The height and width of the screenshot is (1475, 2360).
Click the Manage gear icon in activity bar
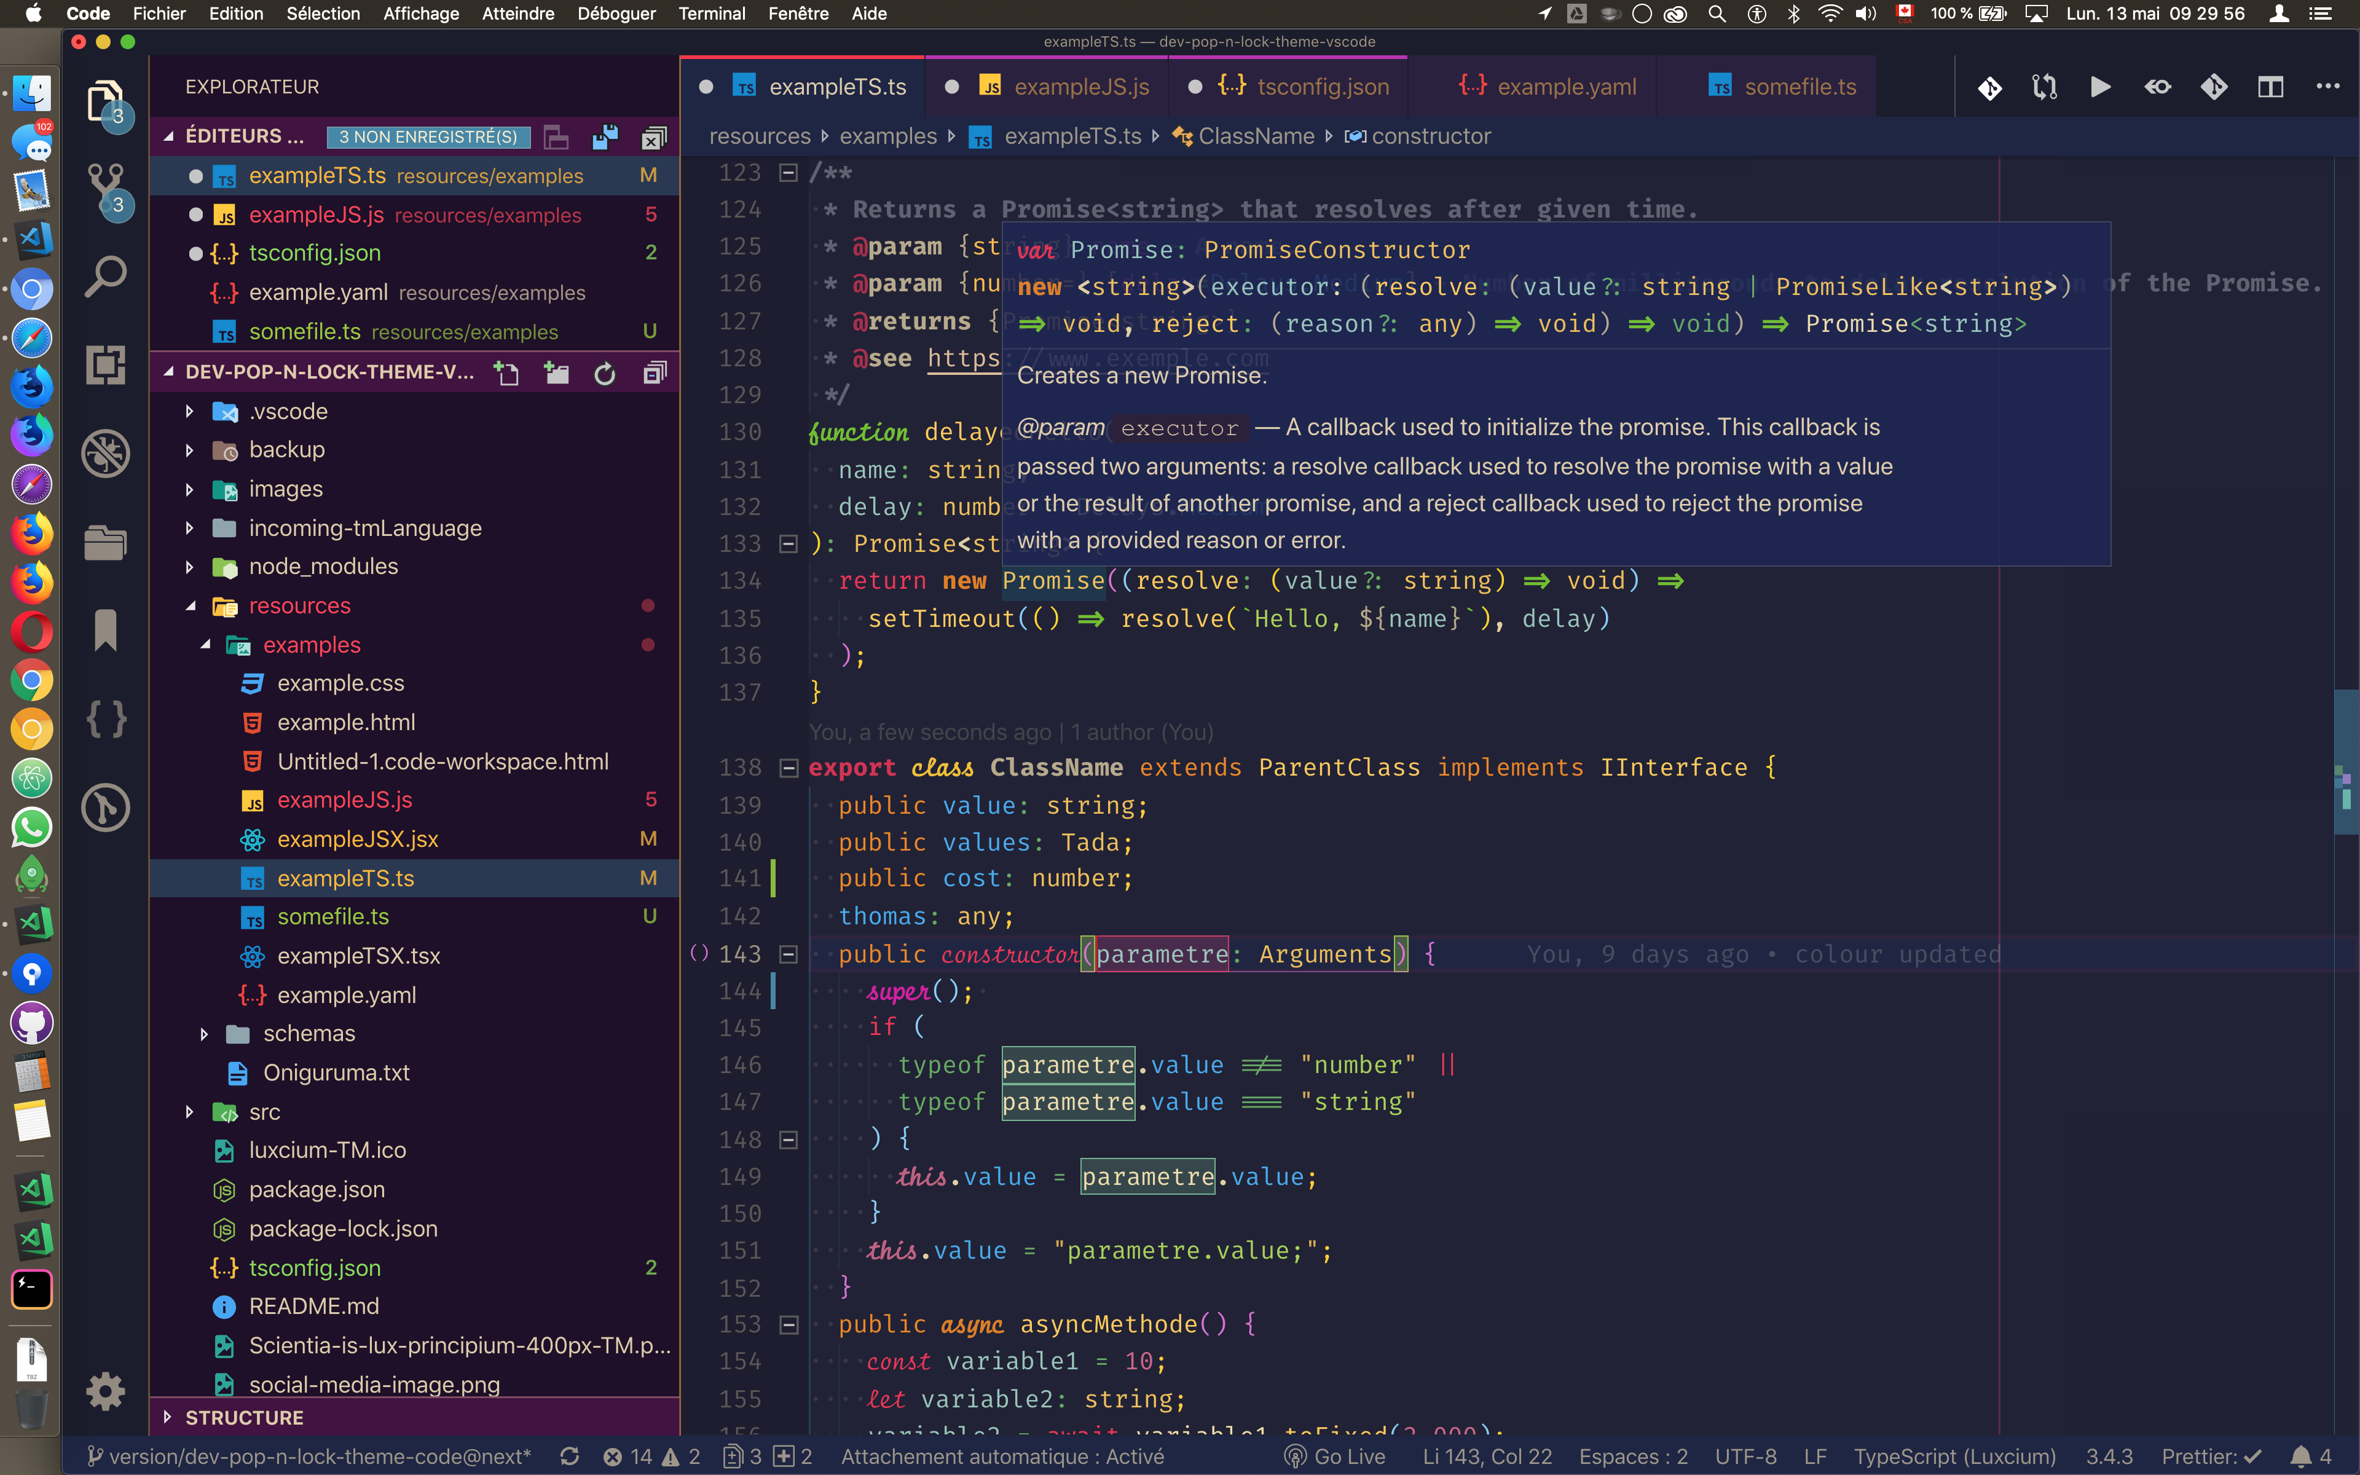pos(105,1391)
